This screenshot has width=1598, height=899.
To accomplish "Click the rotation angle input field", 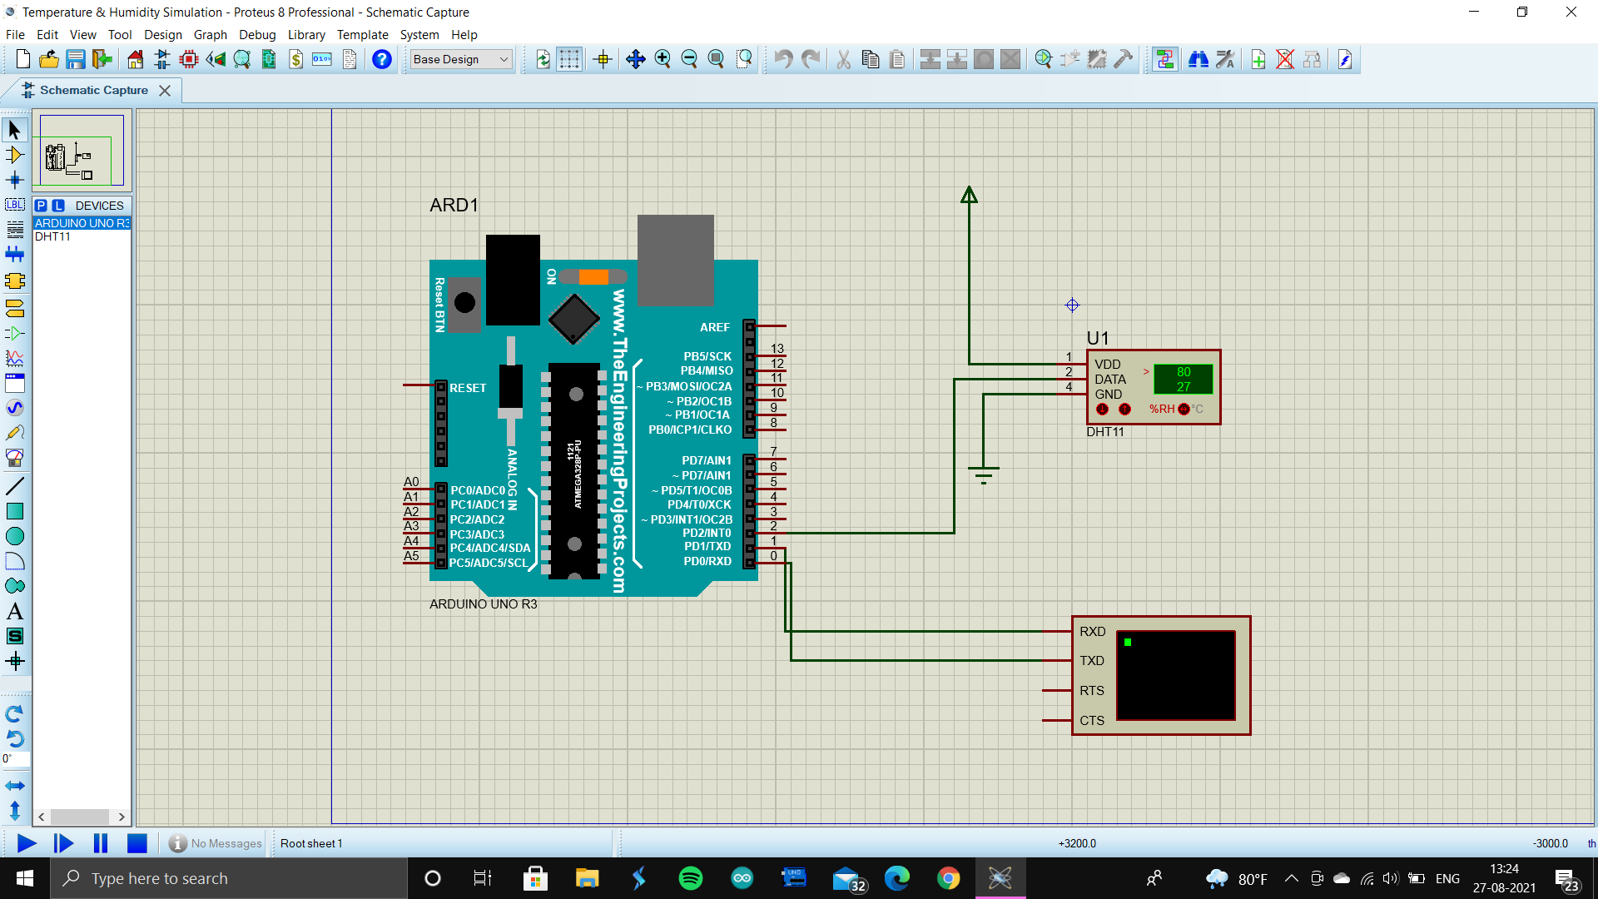I will [15, 758].
